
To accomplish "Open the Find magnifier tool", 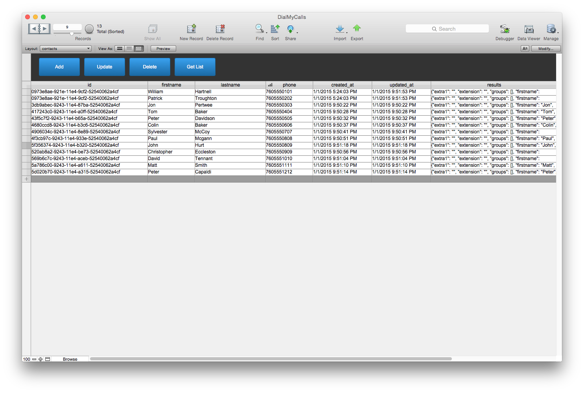I will point(260,29).
